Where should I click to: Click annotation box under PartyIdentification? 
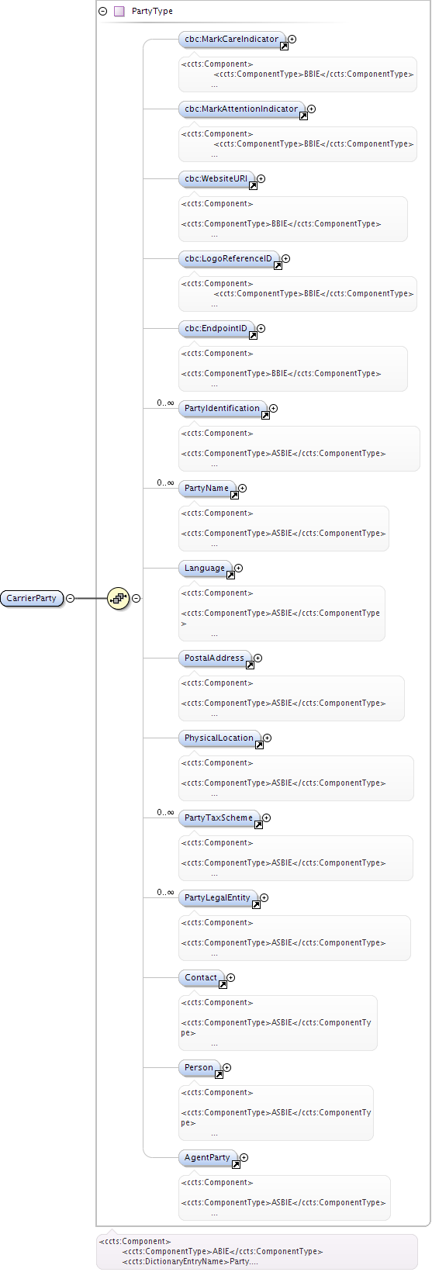299,448
